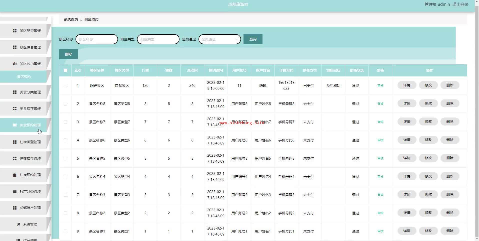This screenshot has width=479, height=241.
Task: Click the grid icon beside 景区类型管理
Action: [15, 31]
